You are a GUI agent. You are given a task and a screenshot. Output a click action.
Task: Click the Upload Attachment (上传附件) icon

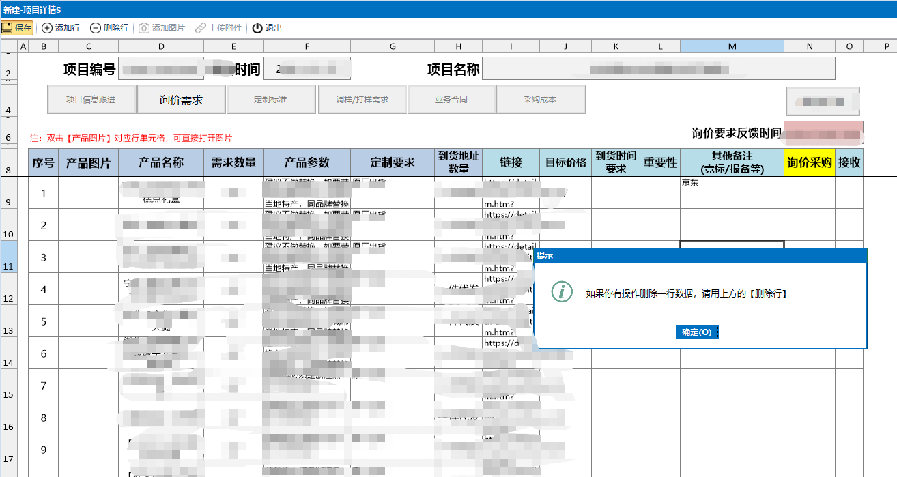(201, 28)
